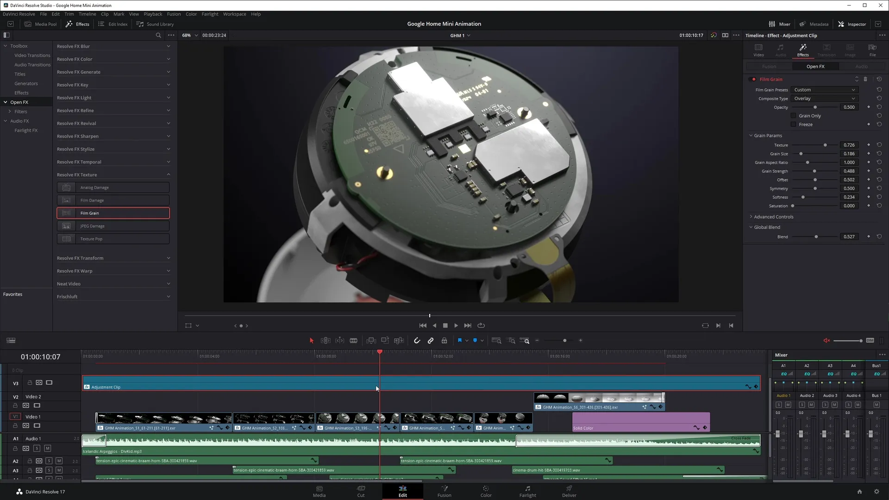Mute the Bus 1 mixer channel

tap(876, 405)
